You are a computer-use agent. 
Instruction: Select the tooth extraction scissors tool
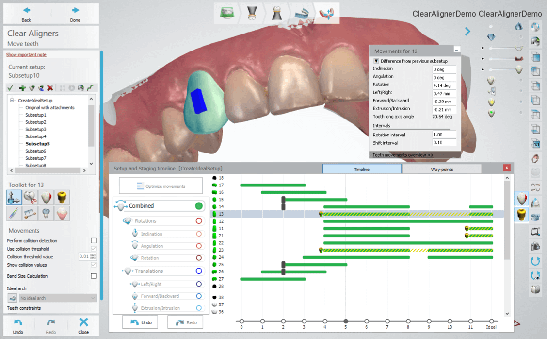(x=30, y=197)
